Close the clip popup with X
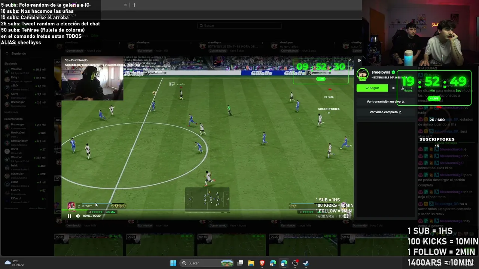479x269 pixels. pos(350,59)
